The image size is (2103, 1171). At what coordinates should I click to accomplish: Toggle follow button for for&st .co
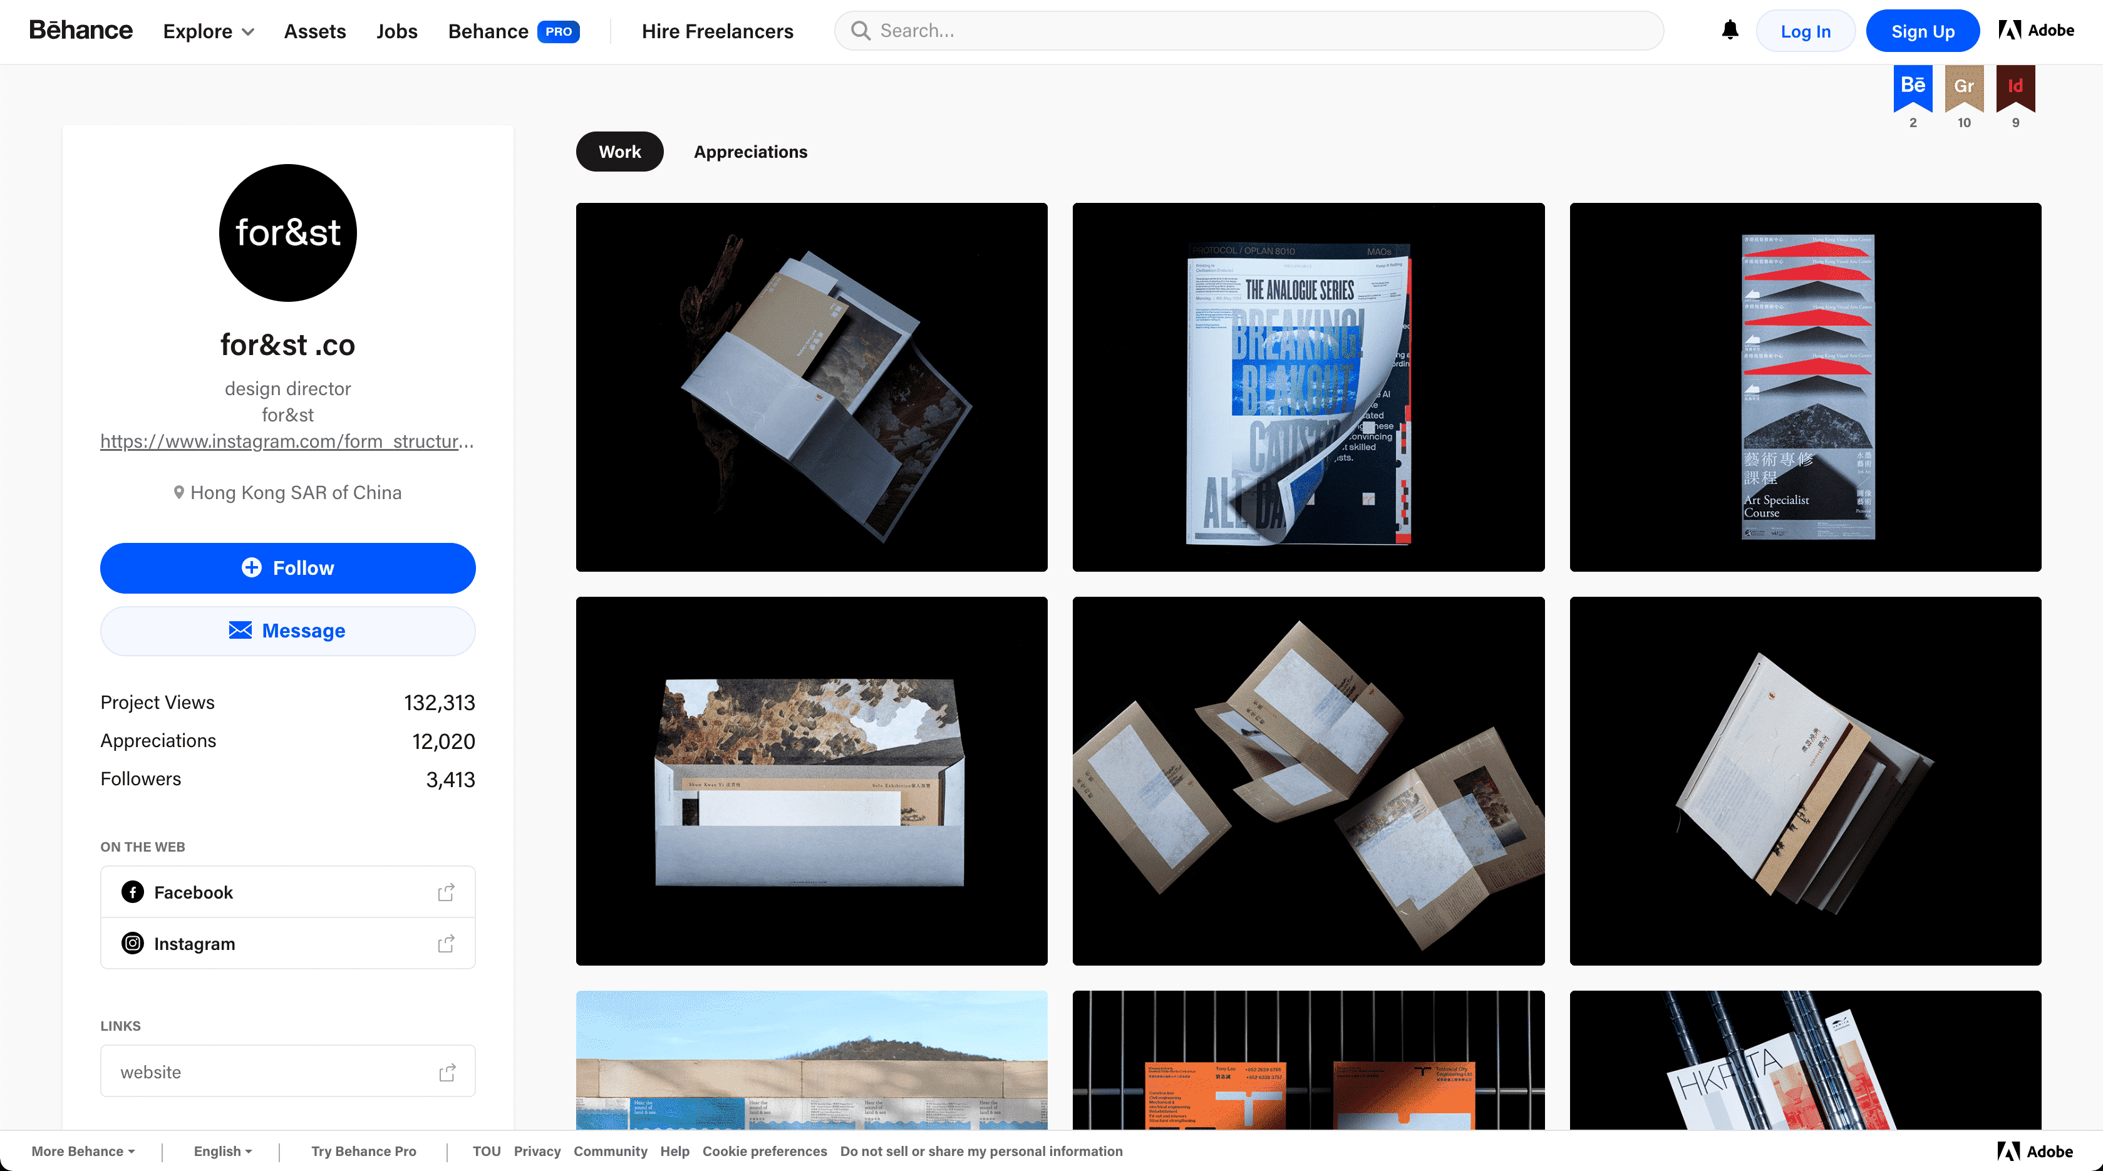tap(287, 568)
